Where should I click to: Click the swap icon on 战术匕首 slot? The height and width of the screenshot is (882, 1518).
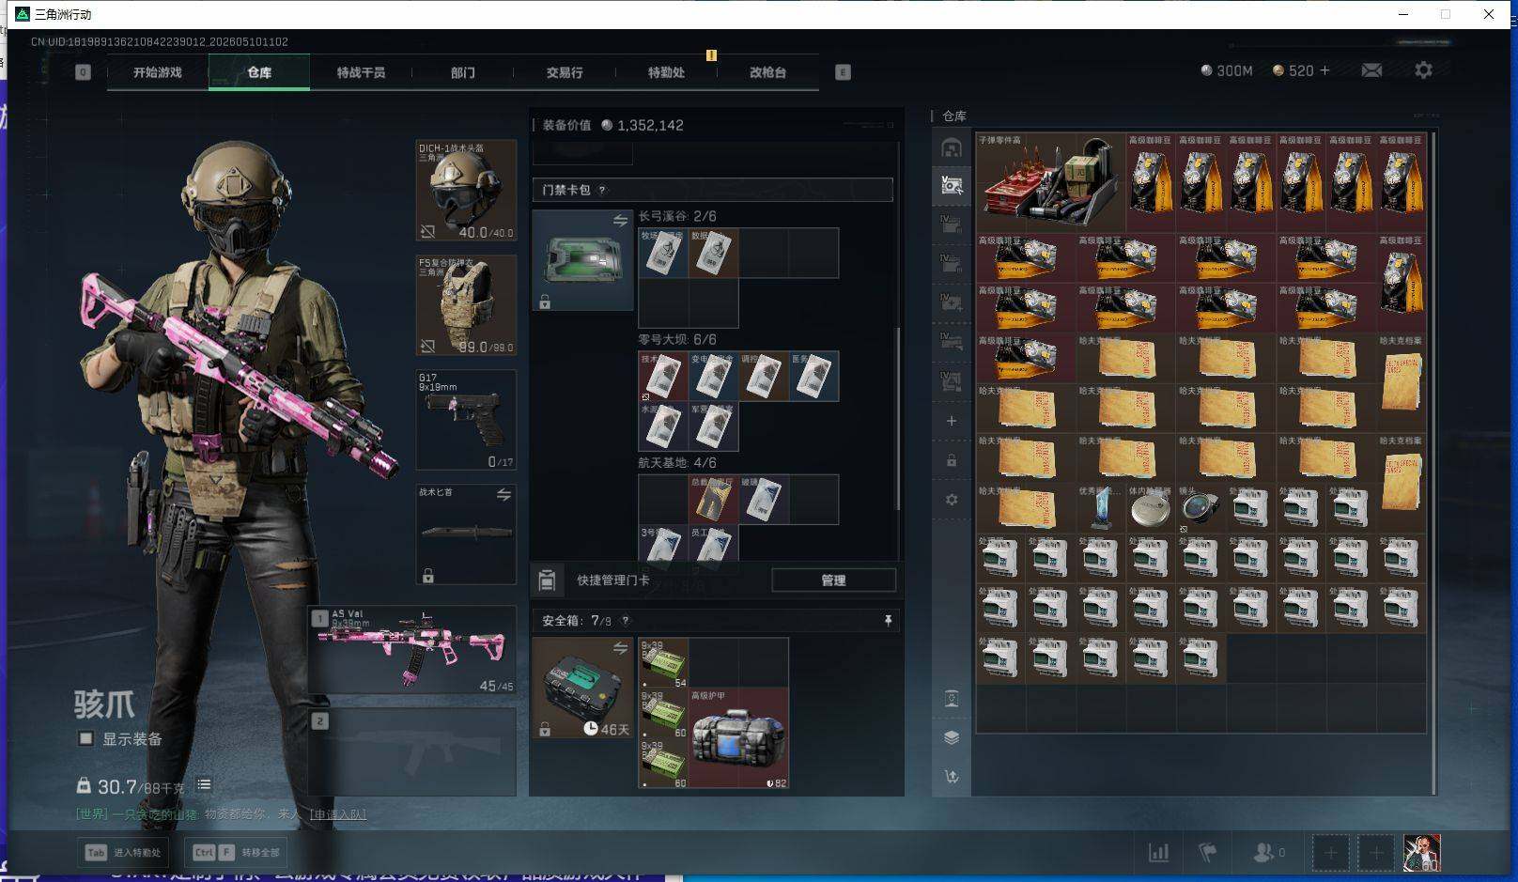503,495
